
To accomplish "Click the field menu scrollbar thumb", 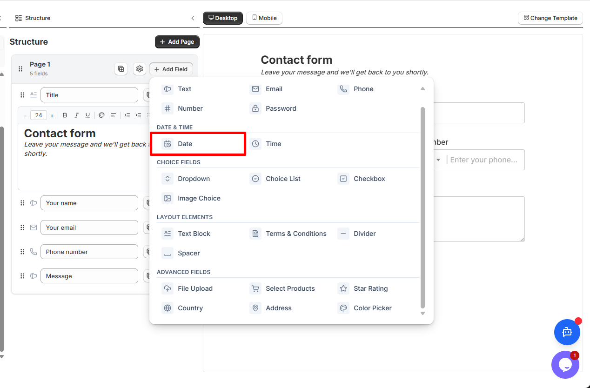I will (x=422, y=207).
